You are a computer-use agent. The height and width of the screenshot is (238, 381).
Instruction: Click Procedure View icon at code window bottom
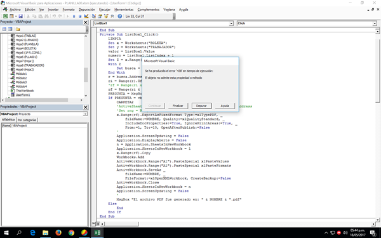tap(94, 223)
